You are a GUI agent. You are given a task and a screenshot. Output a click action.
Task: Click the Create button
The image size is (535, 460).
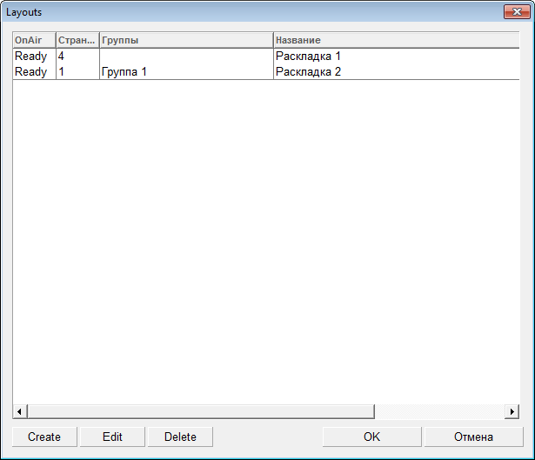[x=44, y=437]
